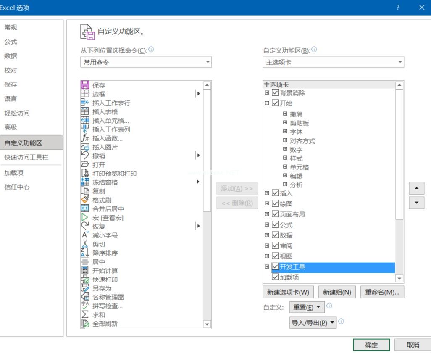The width and height of the screenshot is (431, 353).
Task: Click the 打印预览和打印 icon
Action: (85, 173)
